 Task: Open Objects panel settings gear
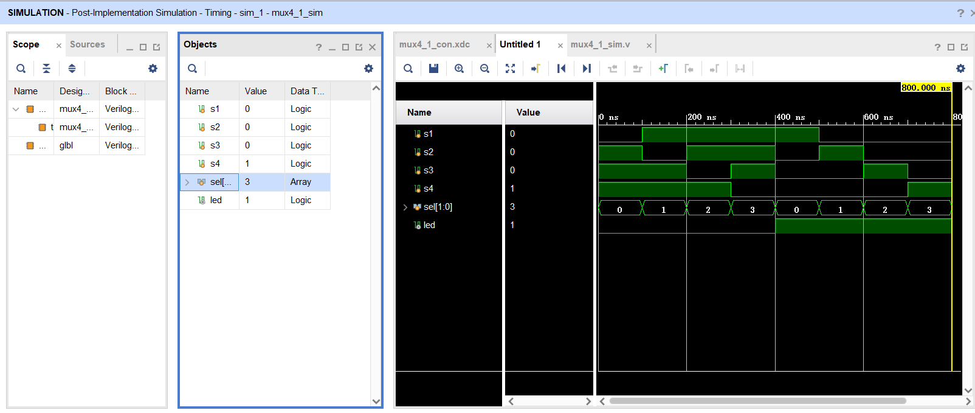(x=368, y=69)
